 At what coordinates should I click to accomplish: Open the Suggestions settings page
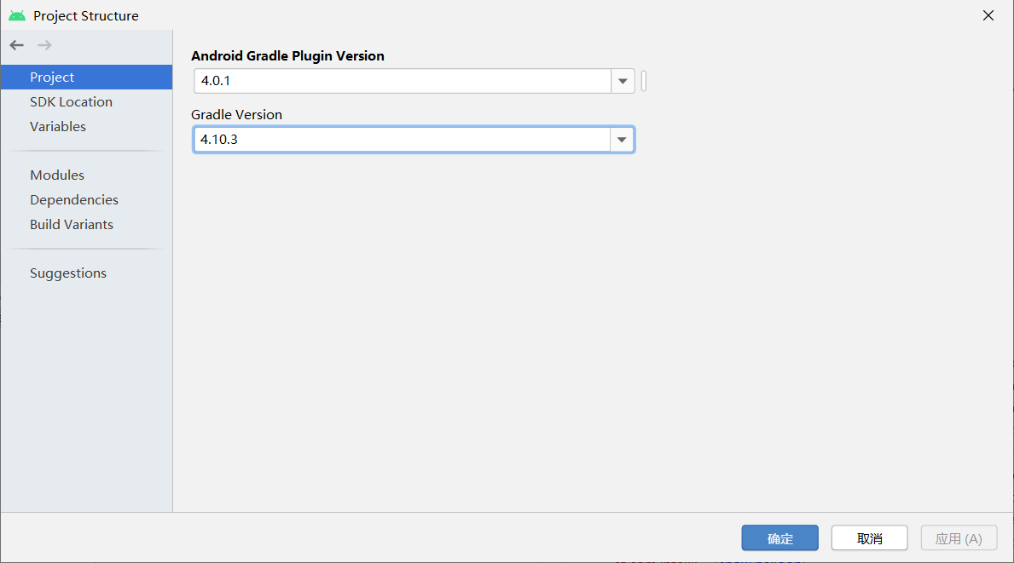[68, 273]
